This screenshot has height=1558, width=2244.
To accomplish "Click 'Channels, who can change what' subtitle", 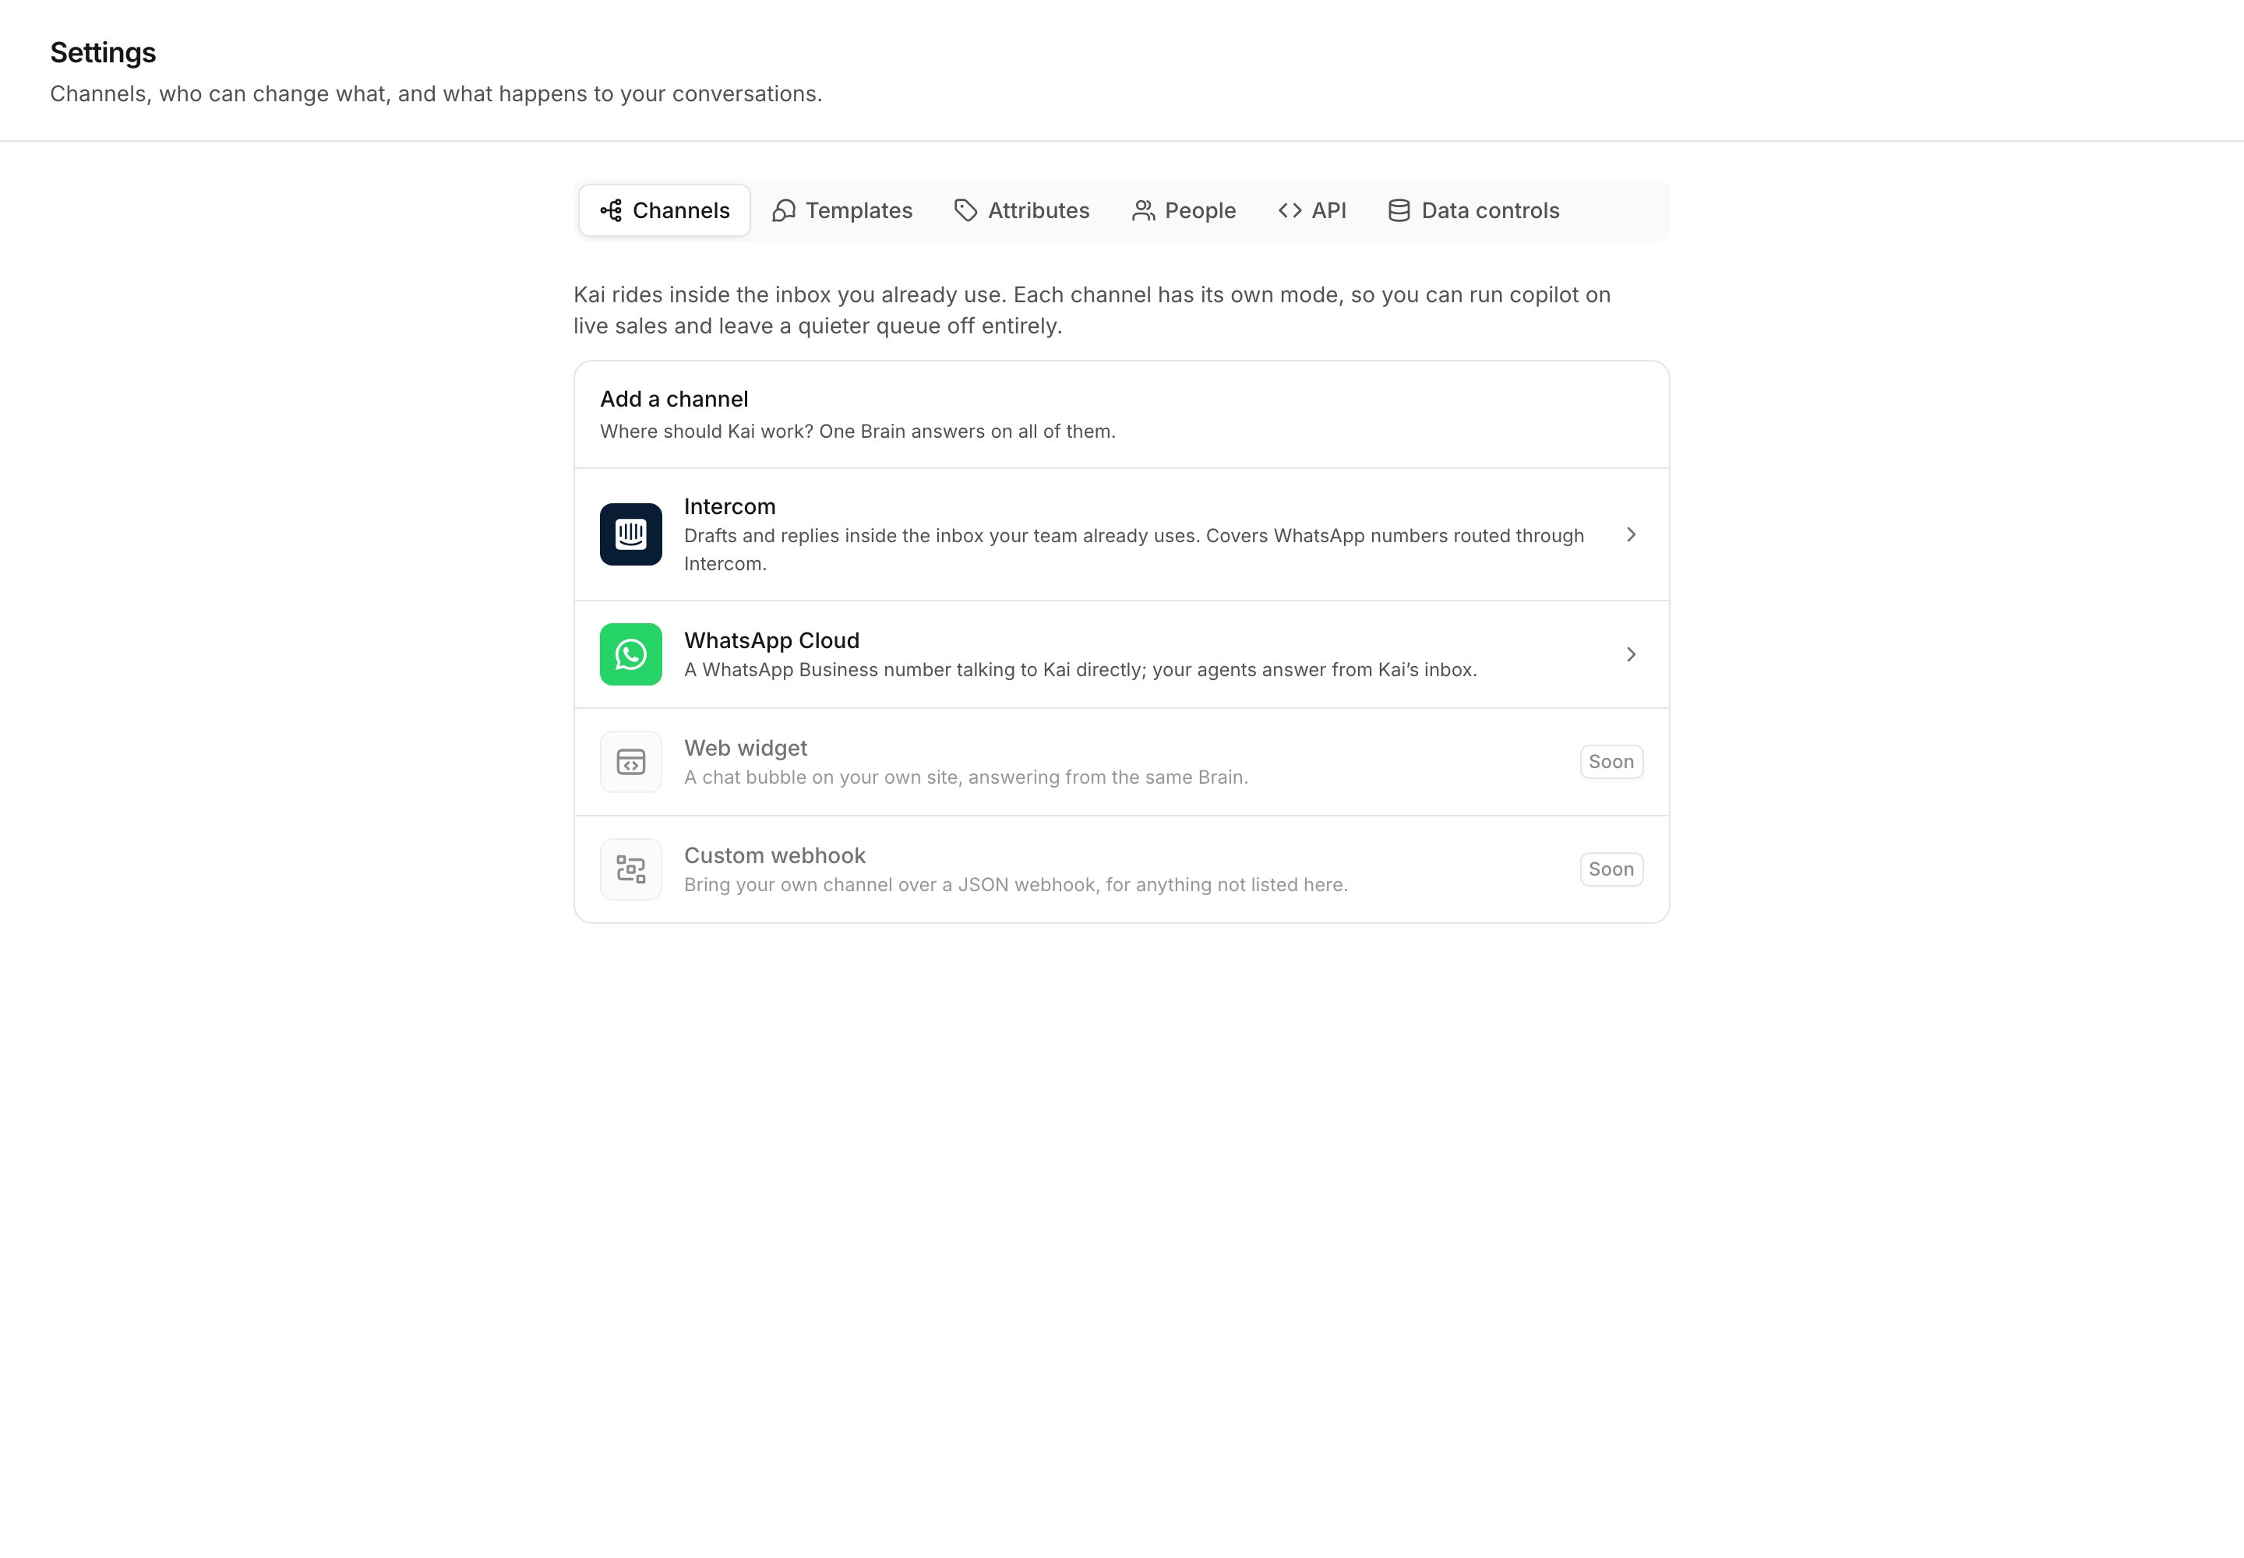I will [x=436, y=93].
